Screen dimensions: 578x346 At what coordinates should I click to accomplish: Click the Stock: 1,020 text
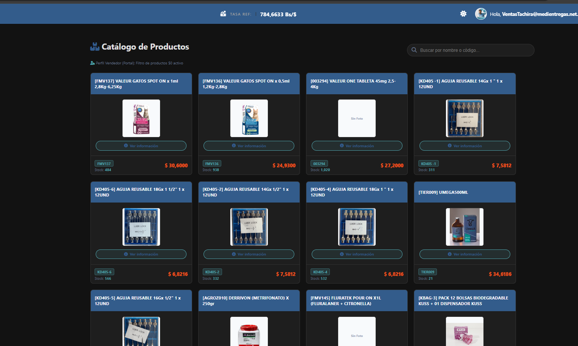(x=320, y=170)
